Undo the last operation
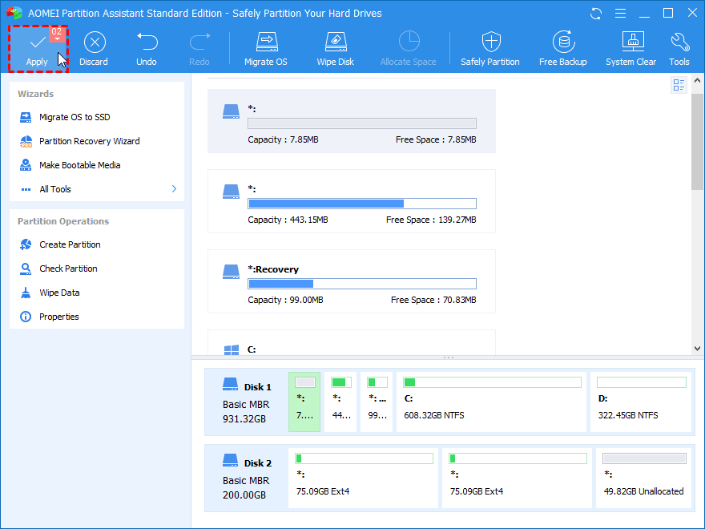Viewport: 705px width, 529px height. [x=147, y=48]
